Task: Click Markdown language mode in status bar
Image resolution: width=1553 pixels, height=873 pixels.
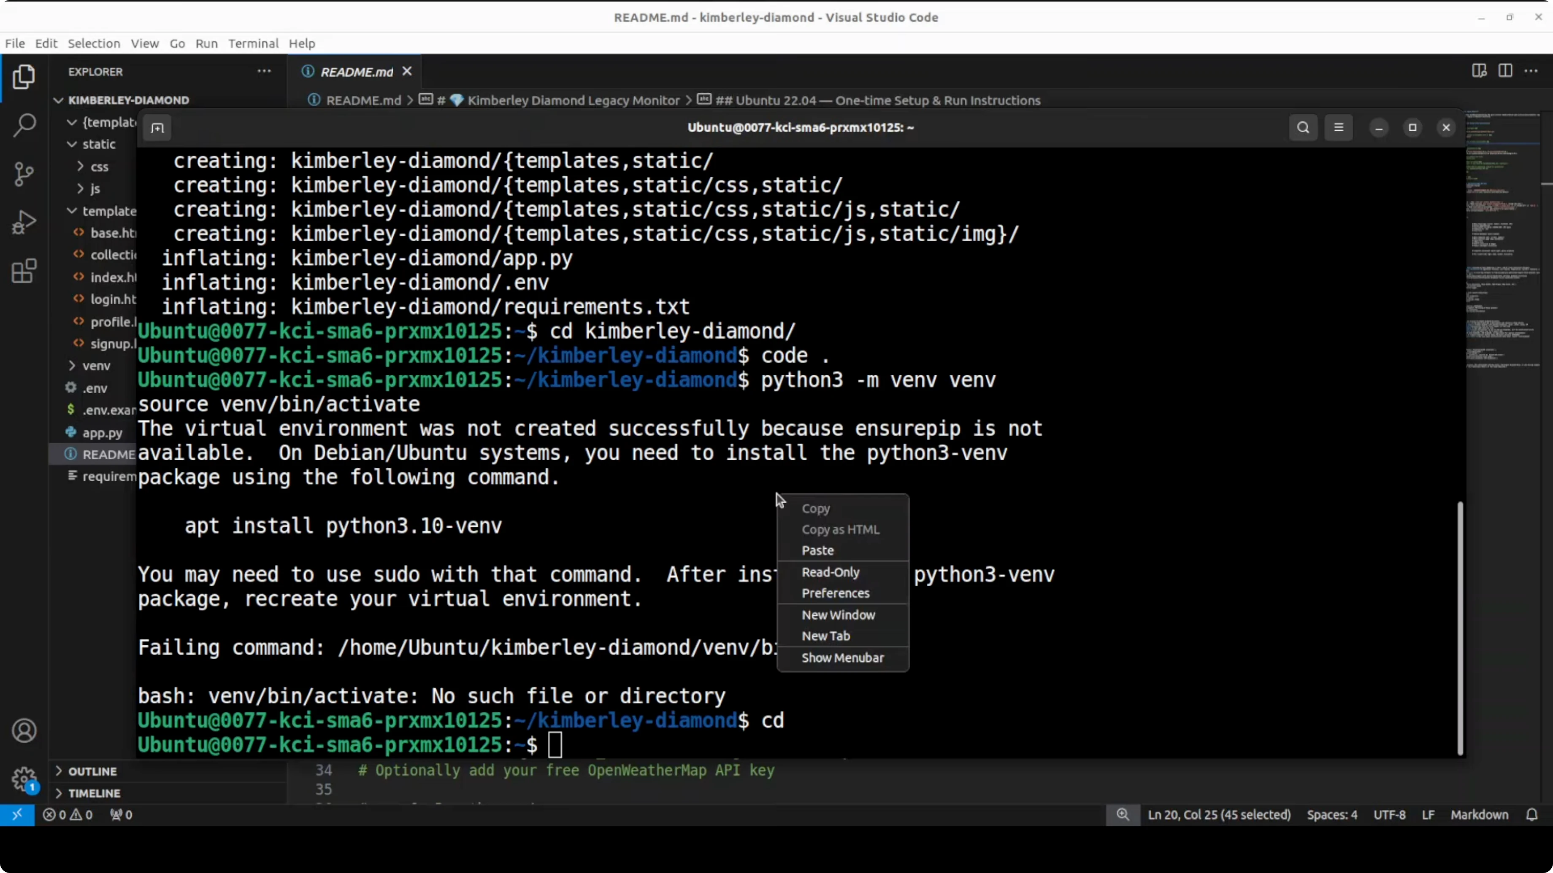Action: pyautogui.click(x=1479, y=814)
